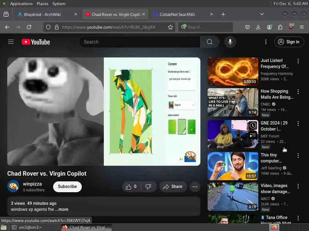Click the How Shopping Malls Are Being title
This screenshot has height=231, width=309.
[277, 94]
